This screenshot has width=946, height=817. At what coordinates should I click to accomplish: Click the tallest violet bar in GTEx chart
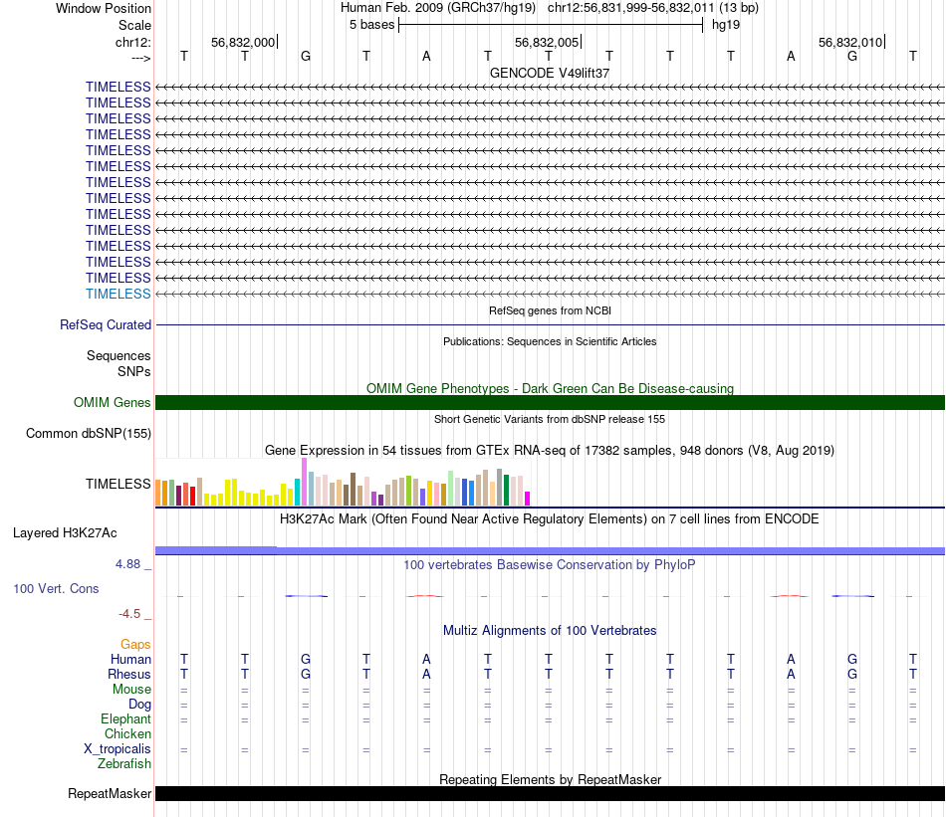click(304, 482)
